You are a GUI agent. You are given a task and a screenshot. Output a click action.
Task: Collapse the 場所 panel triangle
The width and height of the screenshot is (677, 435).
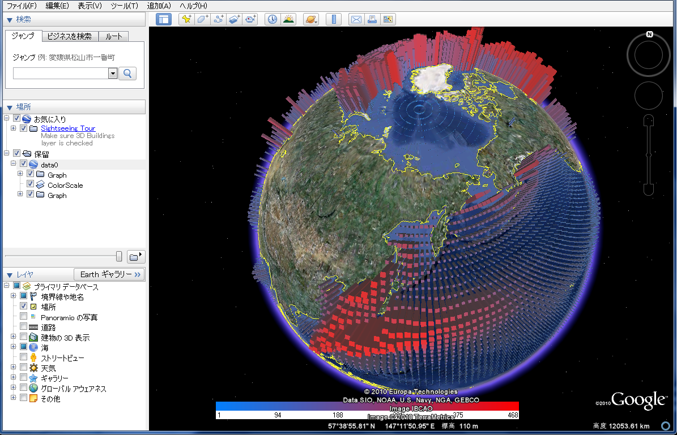[10, 107]
